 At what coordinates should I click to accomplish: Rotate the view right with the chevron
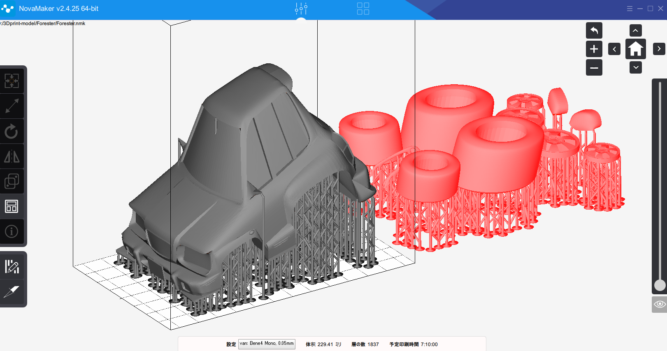click(x=659, y=49)
